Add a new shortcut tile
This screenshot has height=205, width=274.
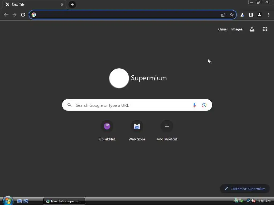click(167, 131)
